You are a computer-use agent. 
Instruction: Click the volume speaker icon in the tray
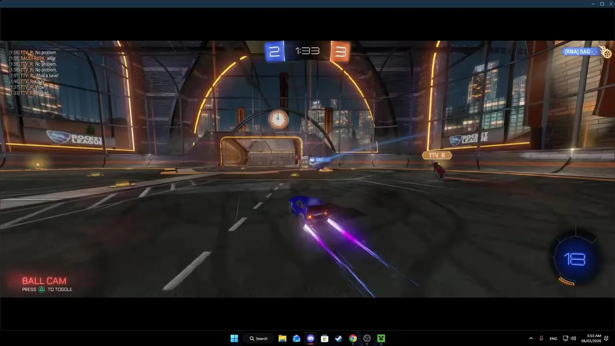(573, 338)
